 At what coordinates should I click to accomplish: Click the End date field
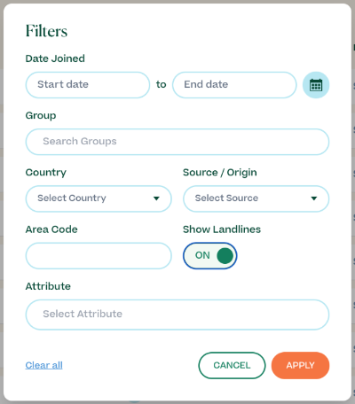pos(234,85)
